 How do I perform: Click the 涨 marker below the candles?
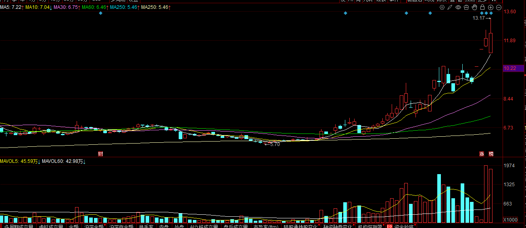[x=481, y=154]
